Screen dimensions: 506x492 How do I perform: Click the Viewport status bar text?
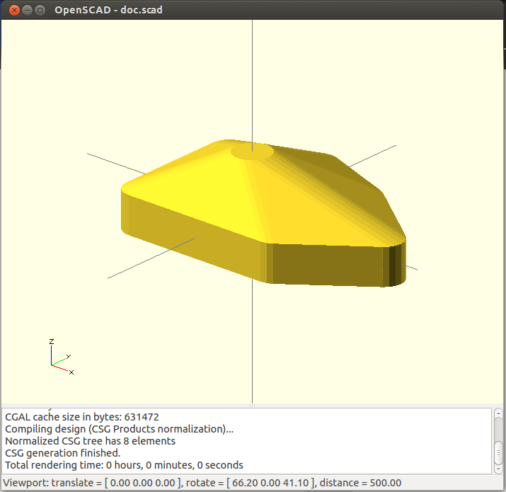point(202,483)
